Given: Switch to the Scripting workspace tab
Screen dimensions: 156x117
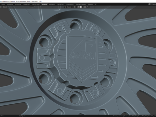Looking at the screenshot, I should [91, 5].
